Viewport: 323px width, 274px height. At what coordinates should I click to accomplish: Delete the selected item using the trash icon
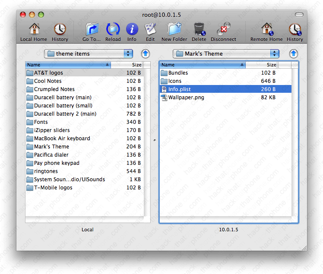click(x=199, y=30)
